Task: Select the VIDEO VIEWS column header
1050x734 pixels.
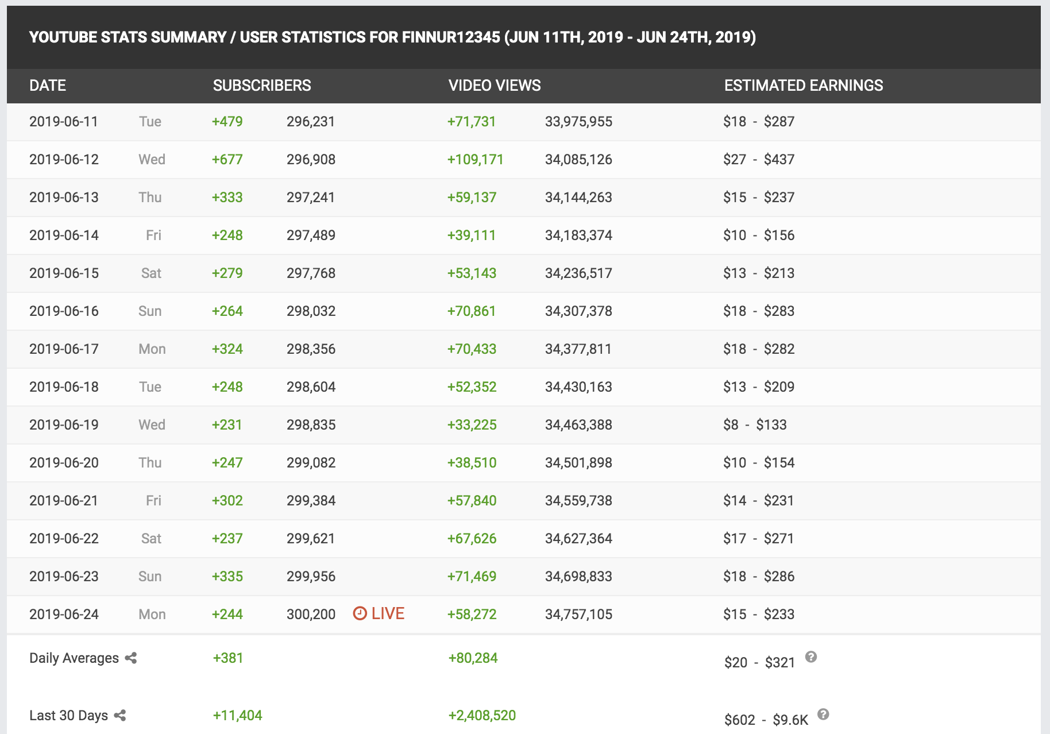Action: click(495, 86)
